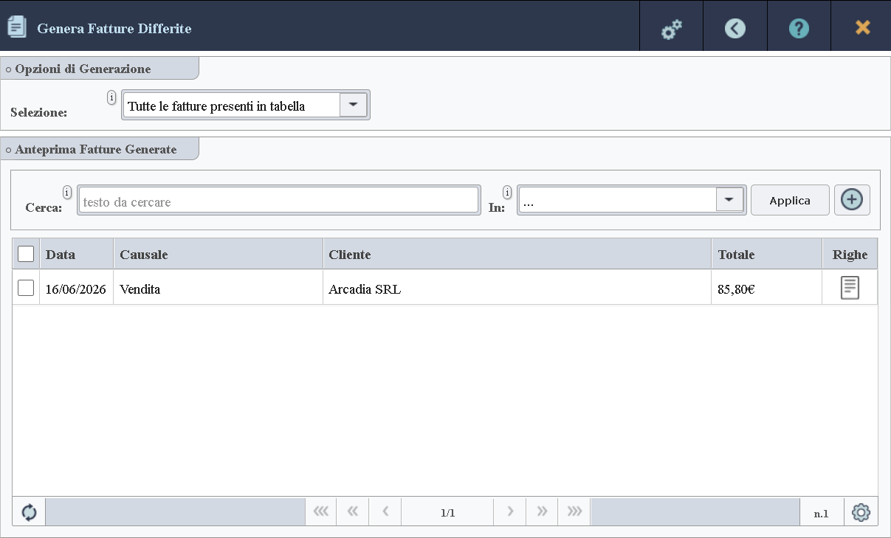Collapse the Opzioni di Generazione section
The height and width of the screenshot is (538, 891).
tap(99, 69)
